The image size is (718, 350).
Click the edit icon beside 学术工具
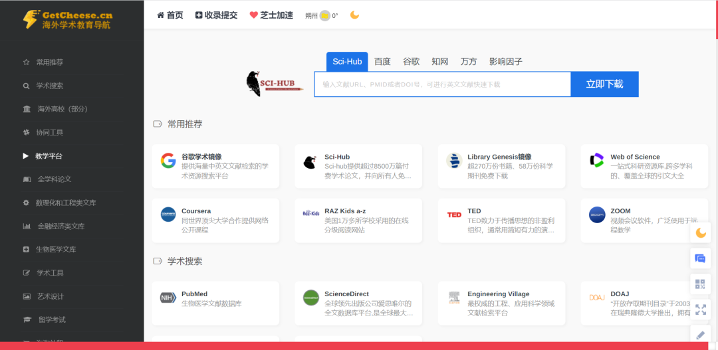pyautogui.click(x=27, y=273)
